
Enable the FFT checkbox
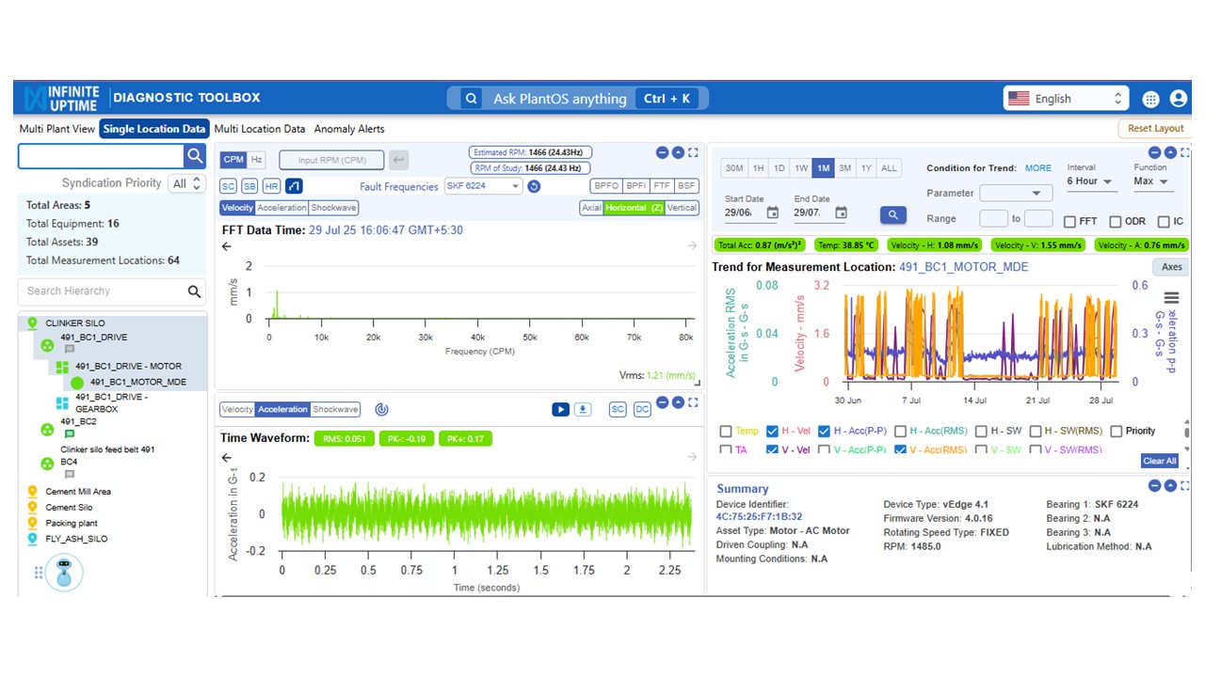click(x=1069, y=222)
